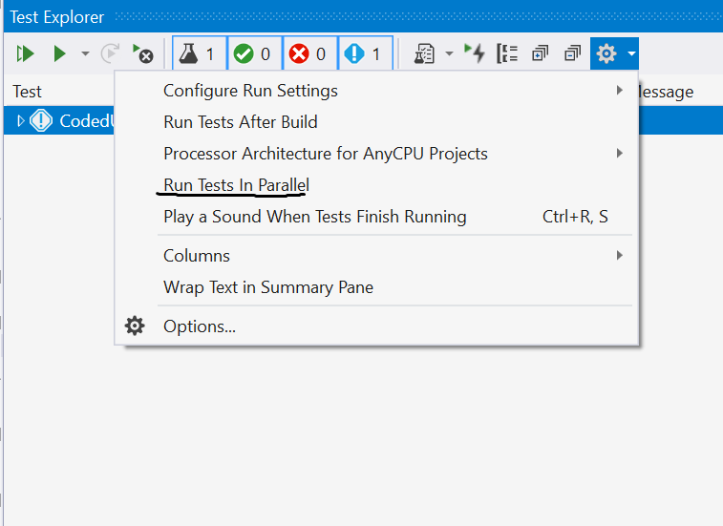Image resolution: width=723 pixels, height=526 pixels.
Task: Click settings gear dropdown arrow
Action: (631, 54)
